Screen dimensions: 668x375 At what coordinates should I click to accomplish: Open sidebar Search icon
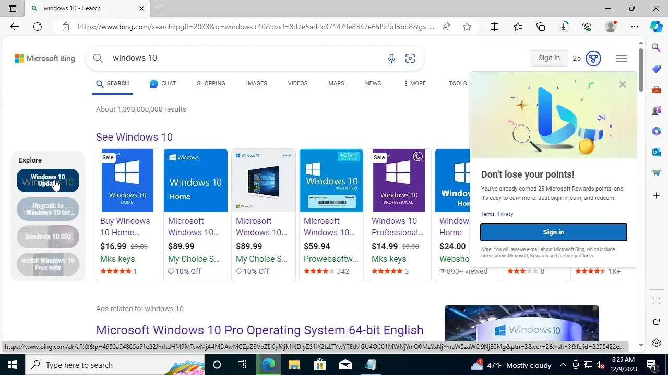click(x=657, y=48)
